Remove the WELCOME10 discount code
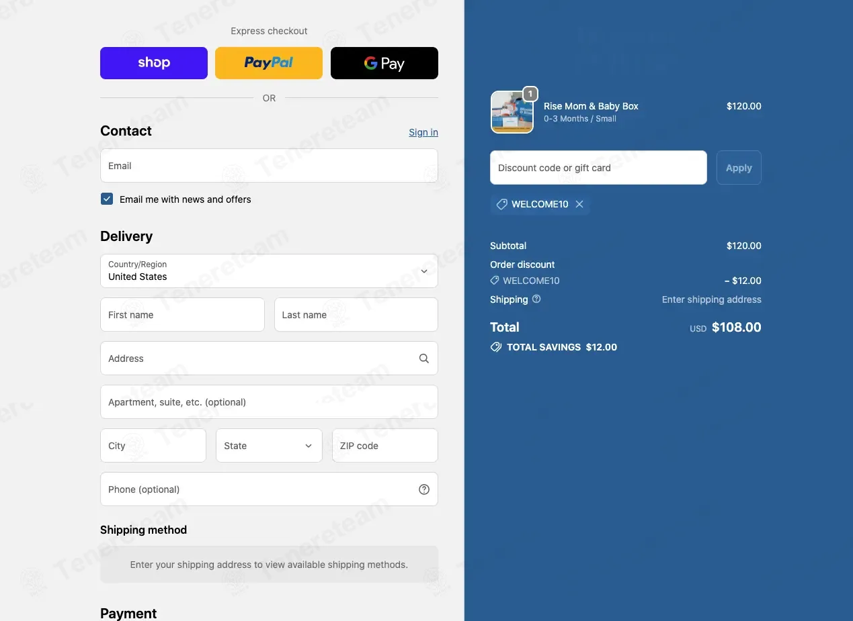 pyautogui.click(x=579, y=204)
